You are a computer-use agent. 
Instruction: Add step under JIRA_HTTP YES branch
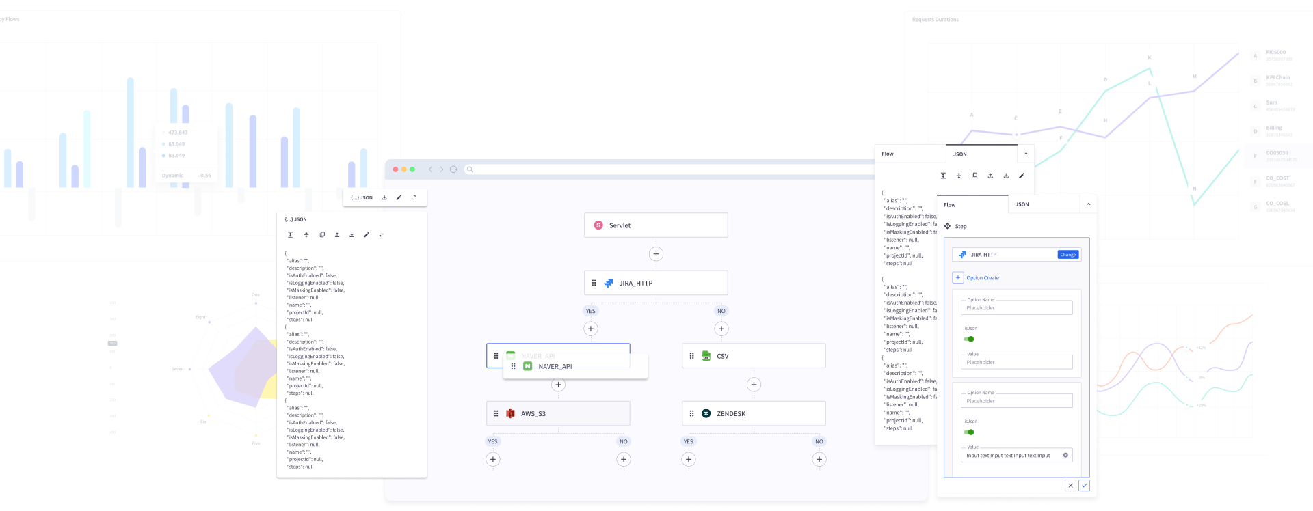point(591,329)
